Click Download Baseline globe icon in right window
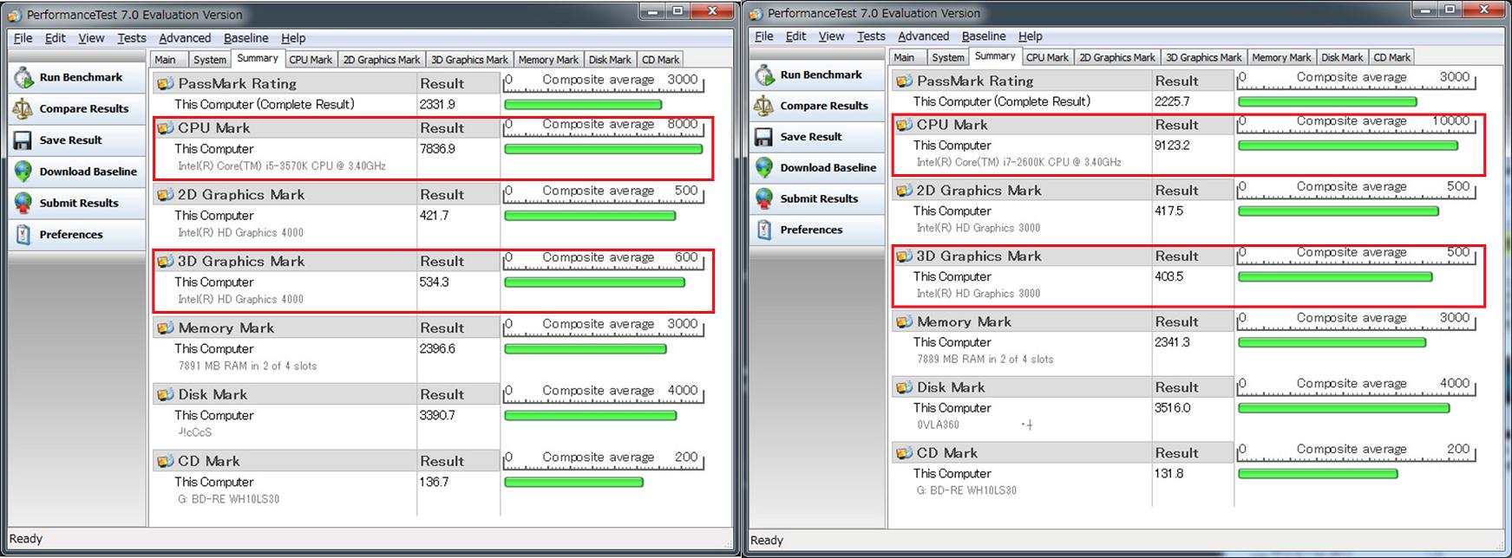Screen dimensions: 1512x558 click(x=764, y=167)
